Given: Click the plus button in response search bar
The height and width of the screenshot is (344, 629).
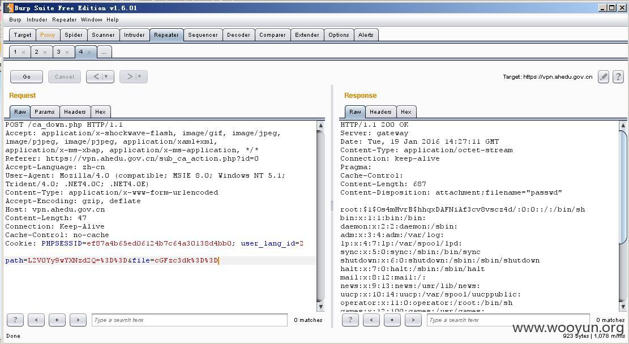Looking at the screenshot, I should [392, 320].
